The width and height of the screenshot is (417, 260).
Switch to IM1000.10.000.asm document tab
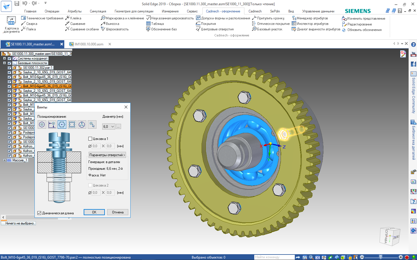tap(89, 44)
